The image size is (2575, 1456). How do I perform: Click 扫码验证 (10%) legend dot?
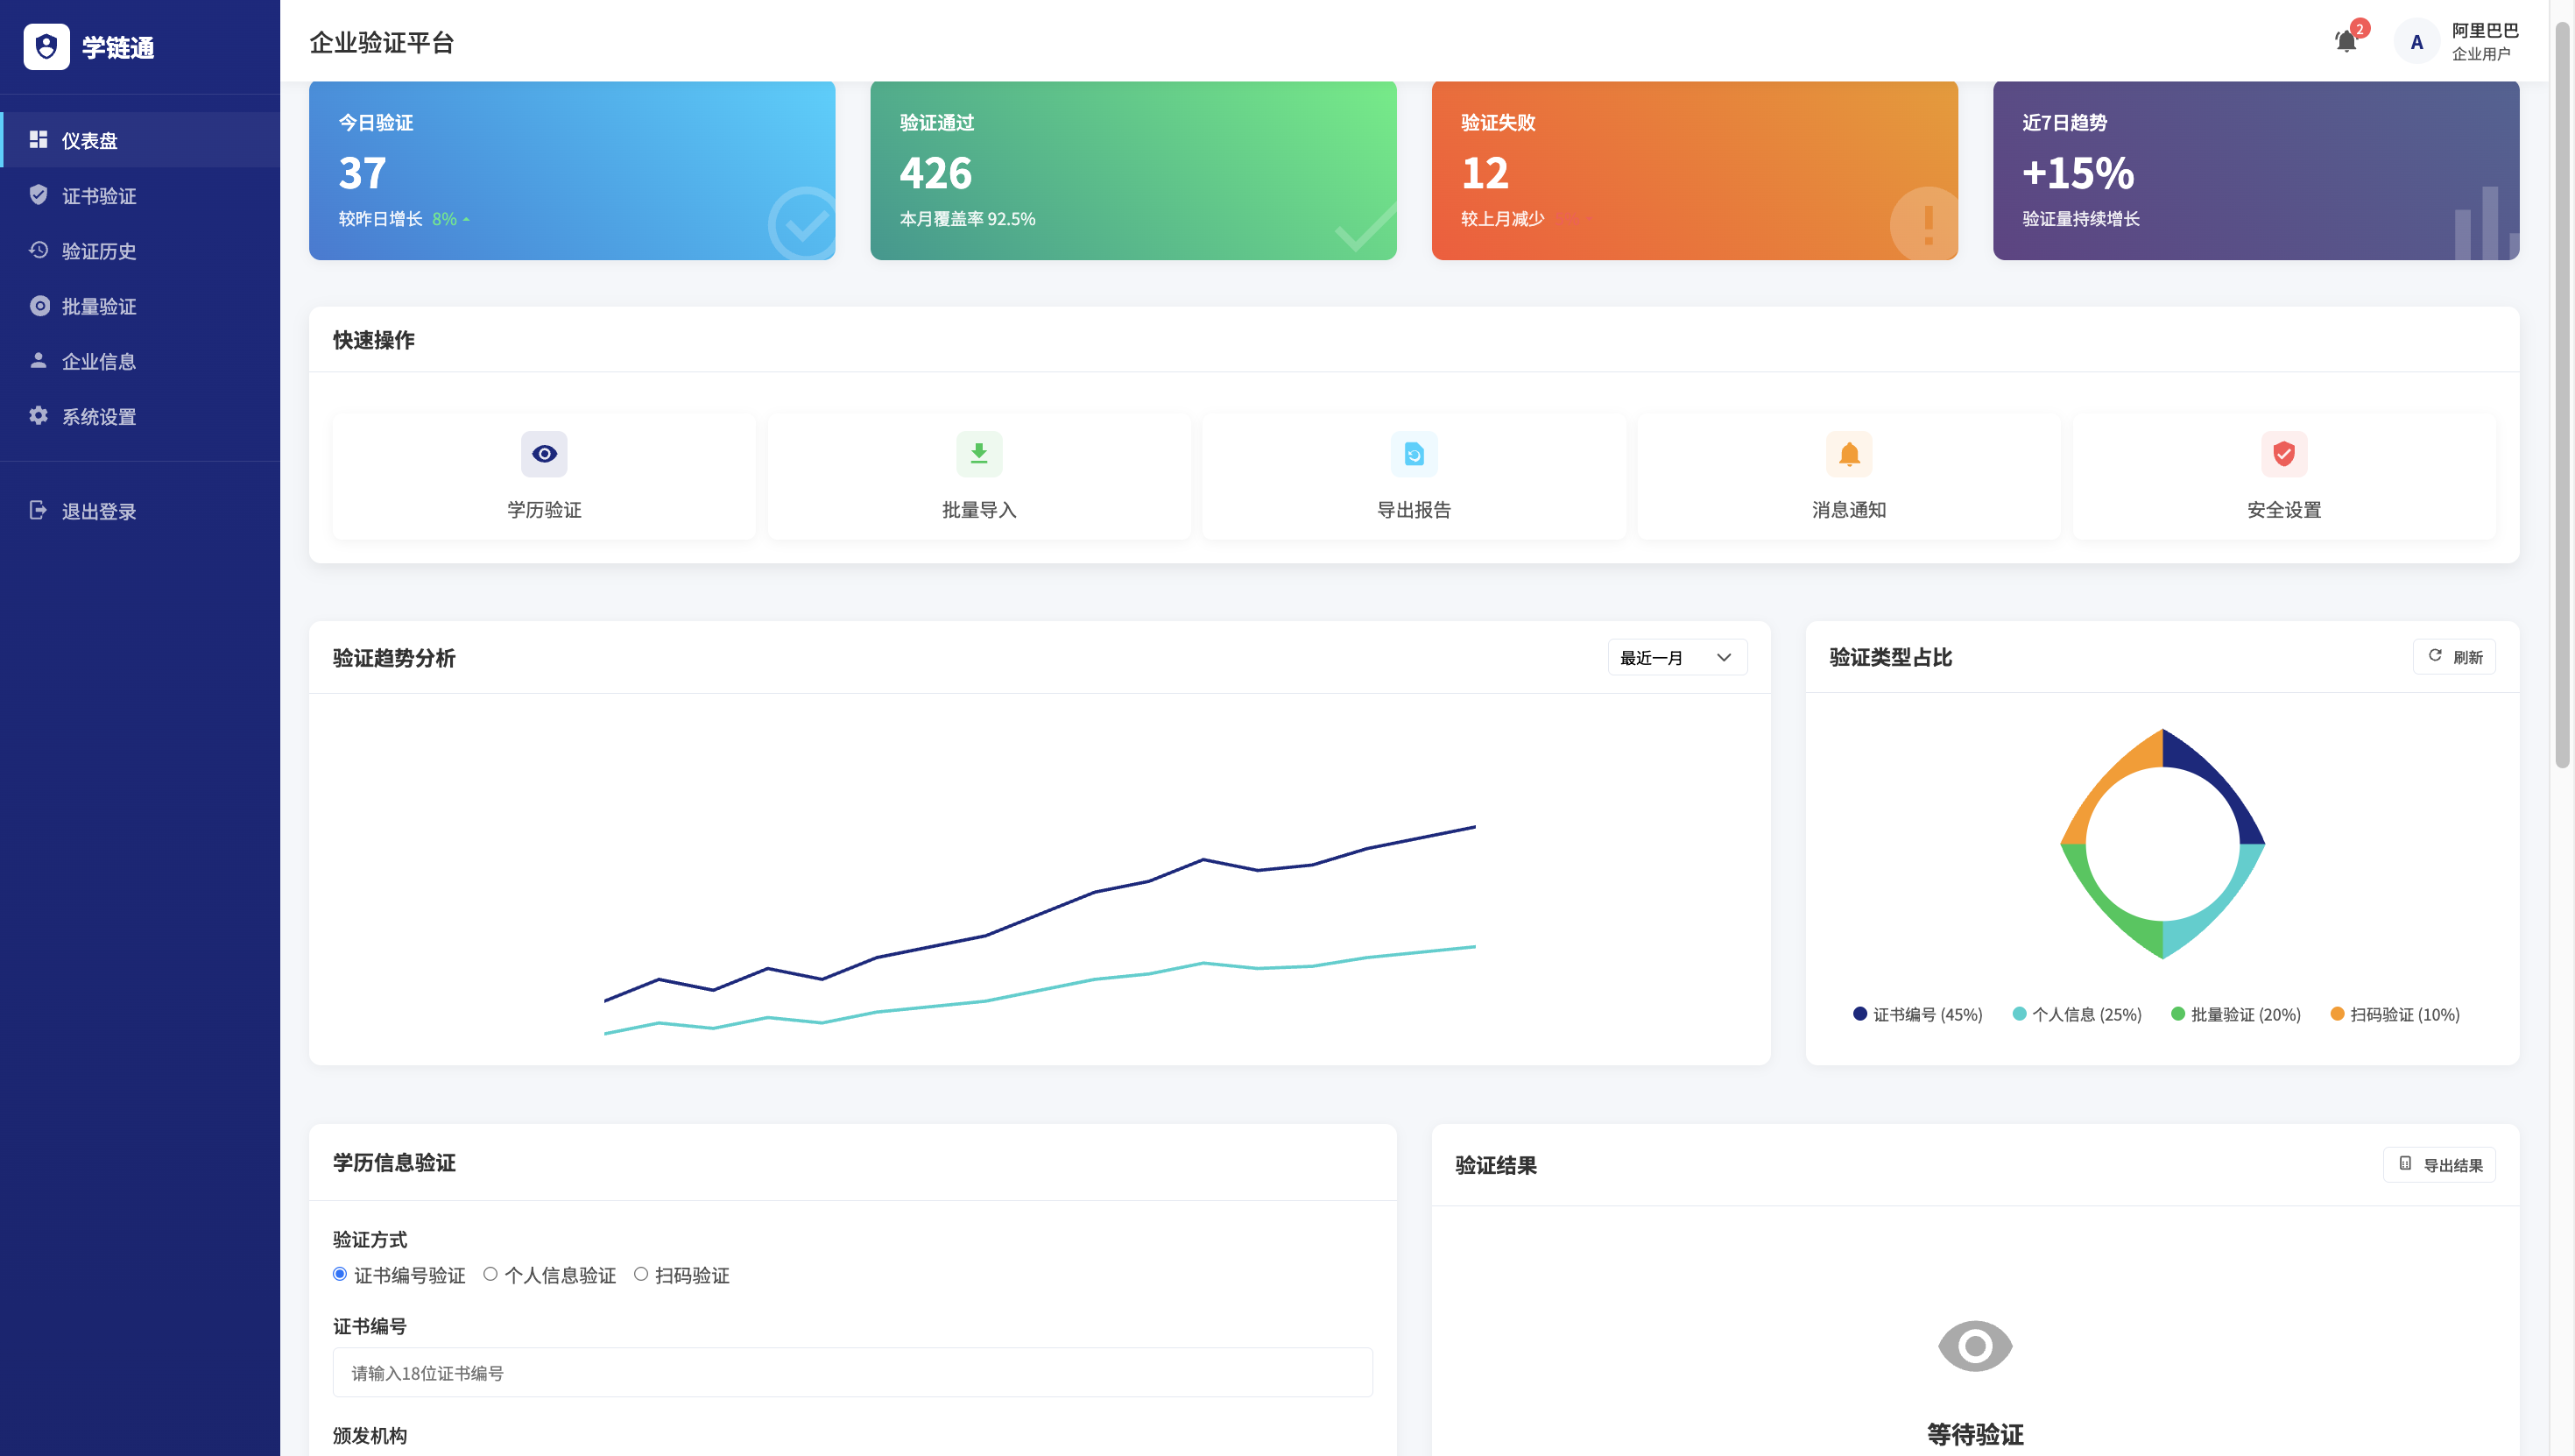coord(2337,1014)
